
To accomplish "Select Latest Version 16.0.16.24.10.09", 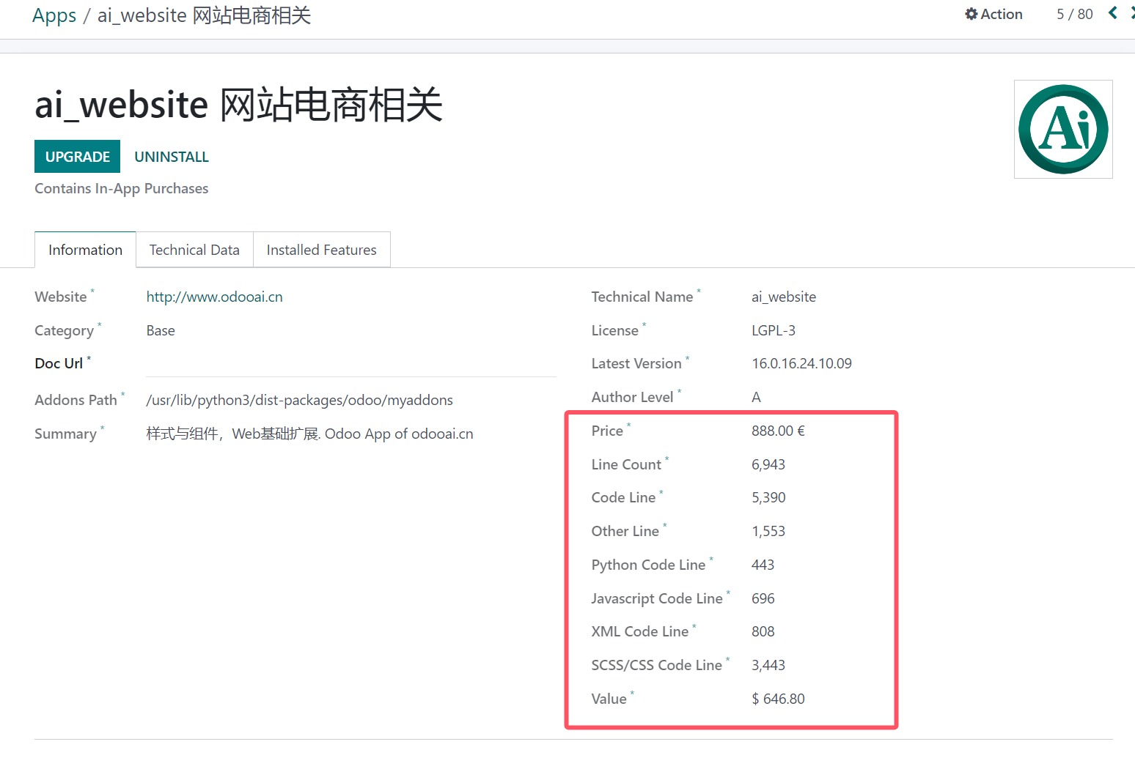I will (x=801, y=363).
